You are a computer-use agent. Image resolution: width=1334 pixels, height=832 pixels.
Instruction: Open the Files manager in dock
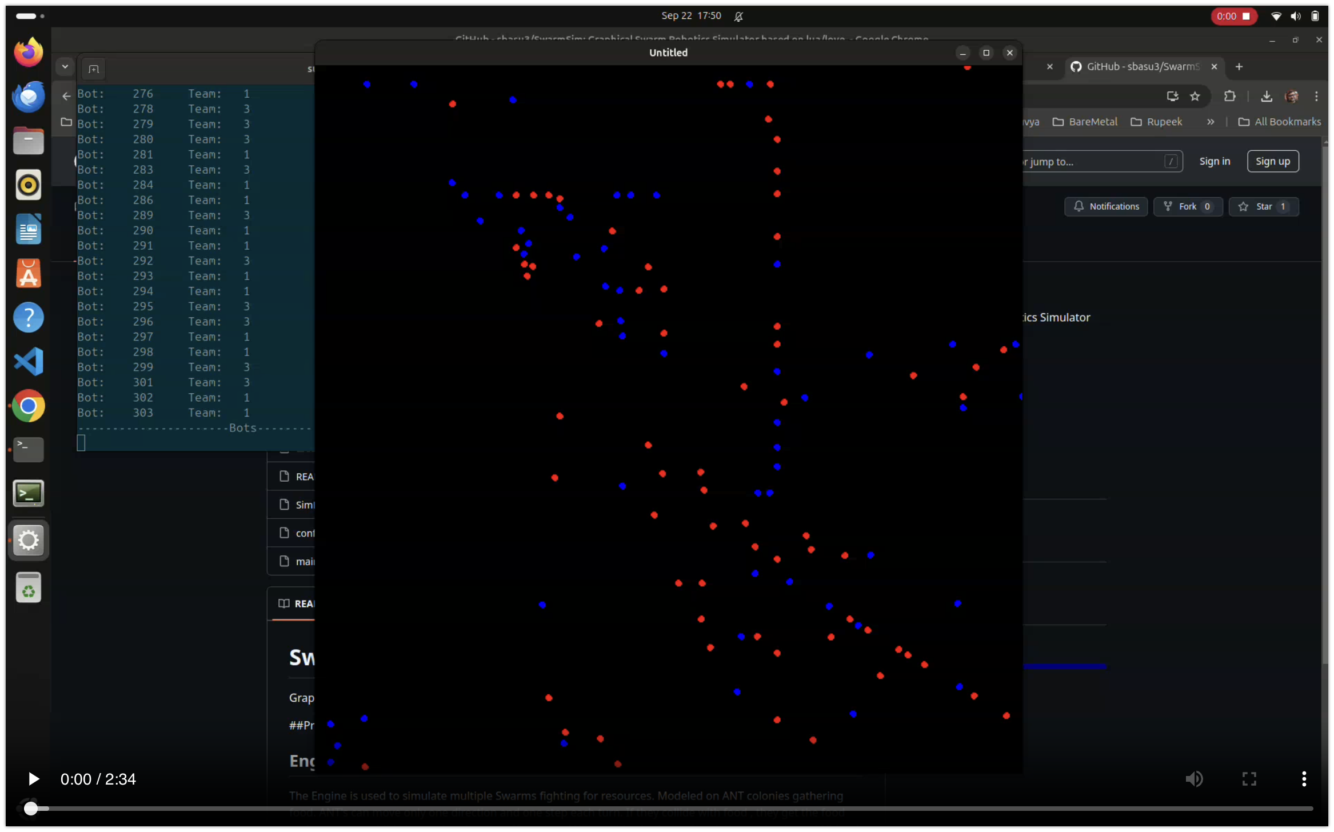28,141
